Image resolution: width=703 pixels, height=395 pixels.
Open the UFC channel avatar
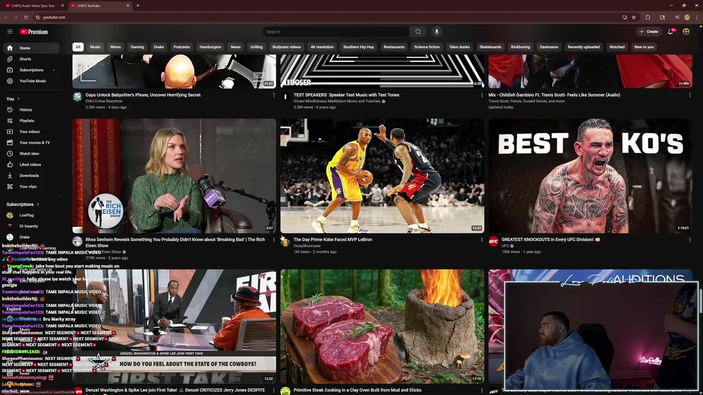click(493, 241)
